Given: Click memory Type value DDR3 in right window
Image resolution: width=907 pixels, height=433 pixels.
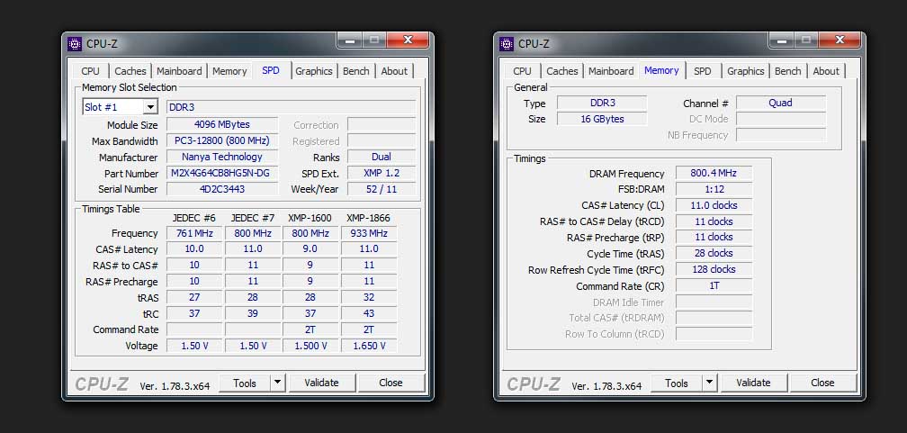Looking at the screenshot, I should click(602, 103).
